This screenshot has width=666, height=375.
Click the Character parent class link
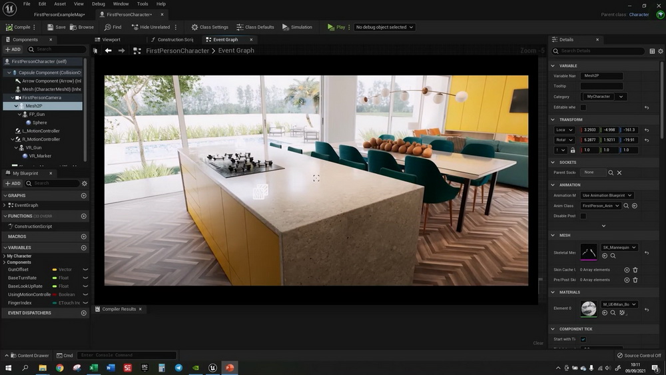point(639,15)
